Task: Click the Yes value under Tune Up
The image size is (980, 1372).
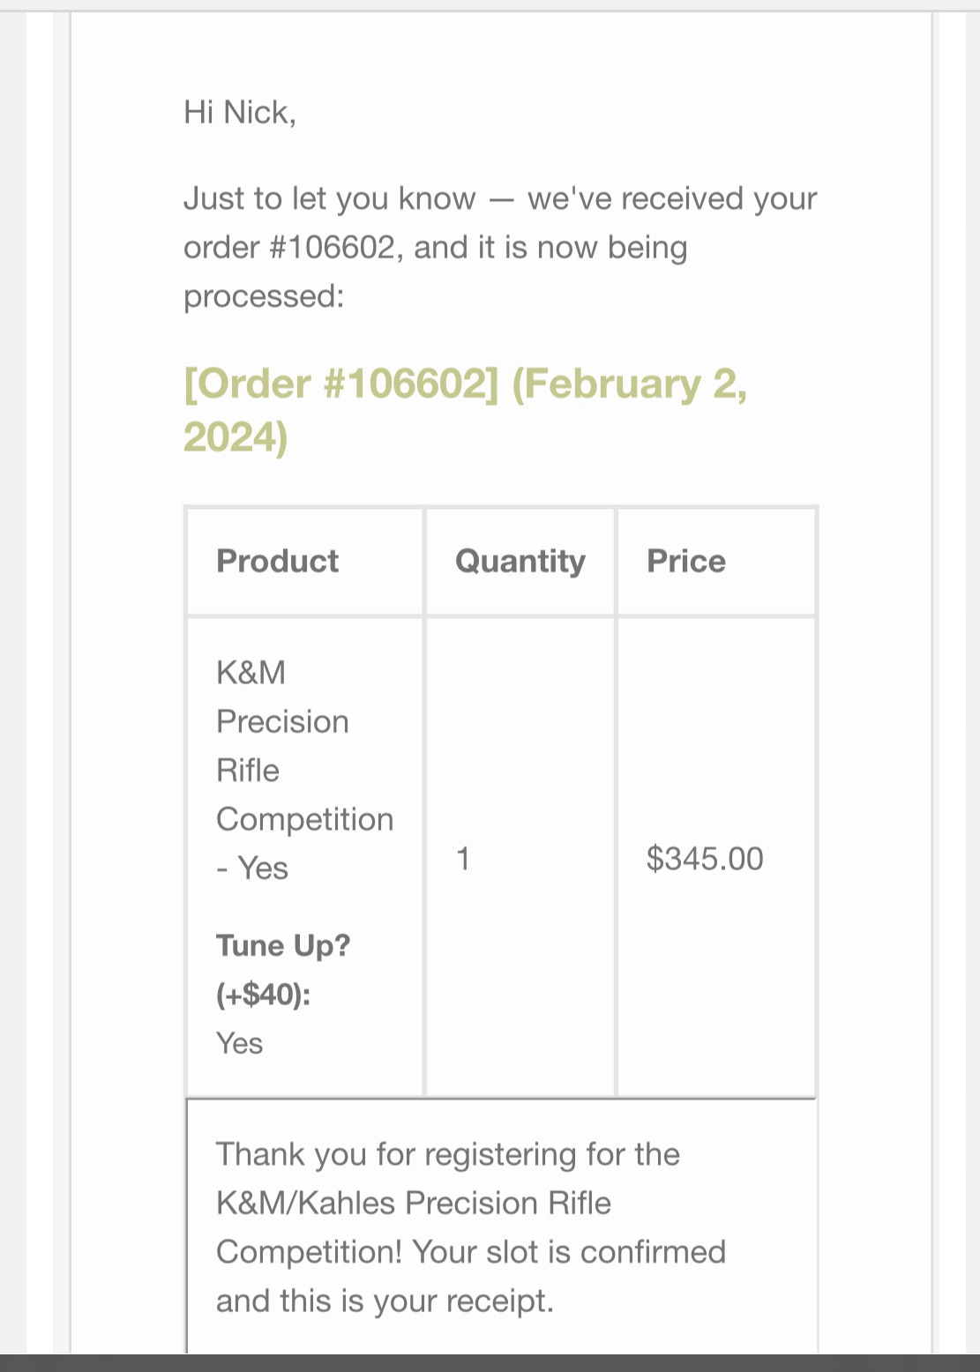Action: 239,1043
